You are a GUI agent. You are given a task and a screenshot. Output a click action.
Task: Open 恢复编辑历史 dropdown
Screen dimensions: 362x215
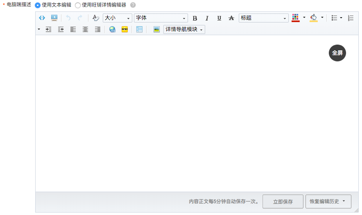click(x=328, y=202)
